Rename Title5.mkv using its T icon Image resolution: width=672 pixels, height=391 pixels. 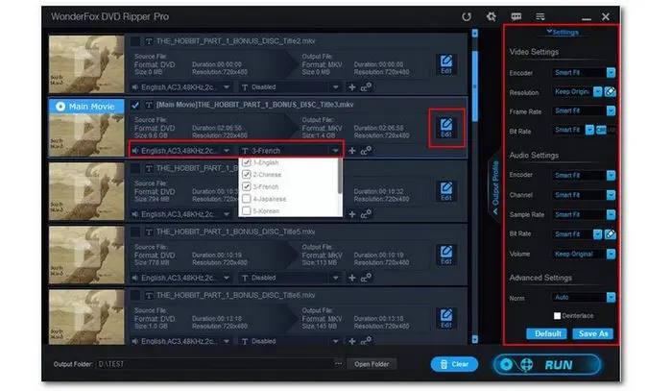(149, 232)
